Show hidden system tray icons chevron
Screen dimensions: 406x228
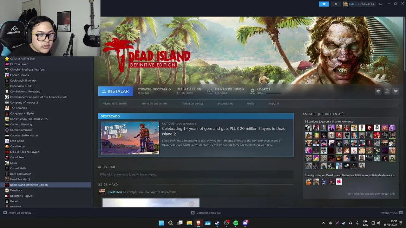click(x=323, y=223)
